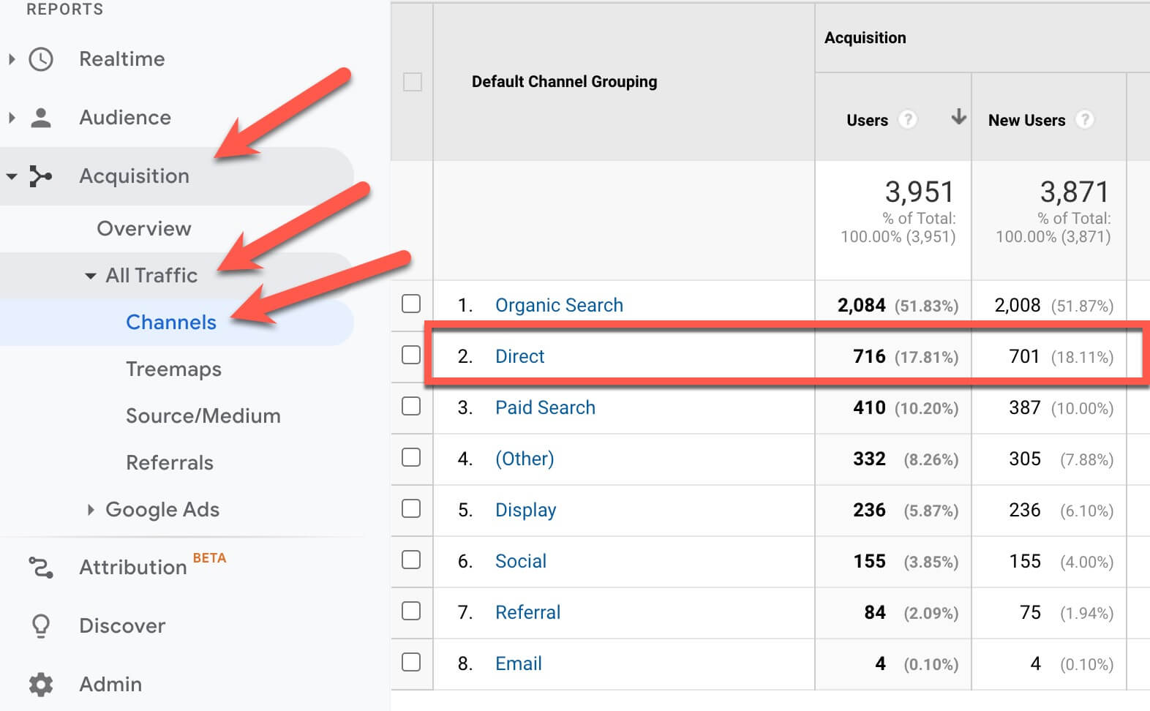Click the Discover lightbulb icon

41,625
